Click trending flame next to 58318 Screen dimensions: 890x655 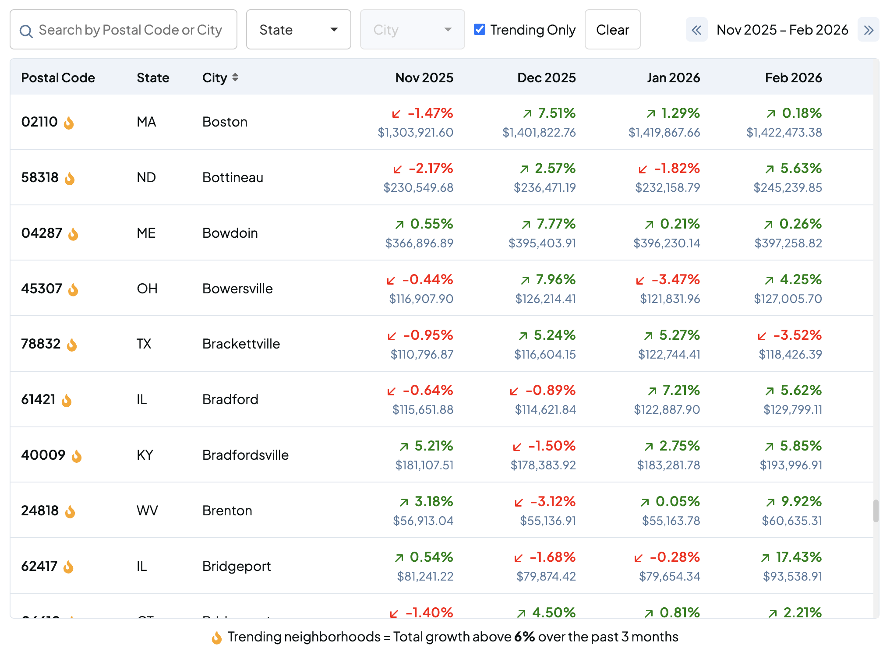[x=70, y=178]
